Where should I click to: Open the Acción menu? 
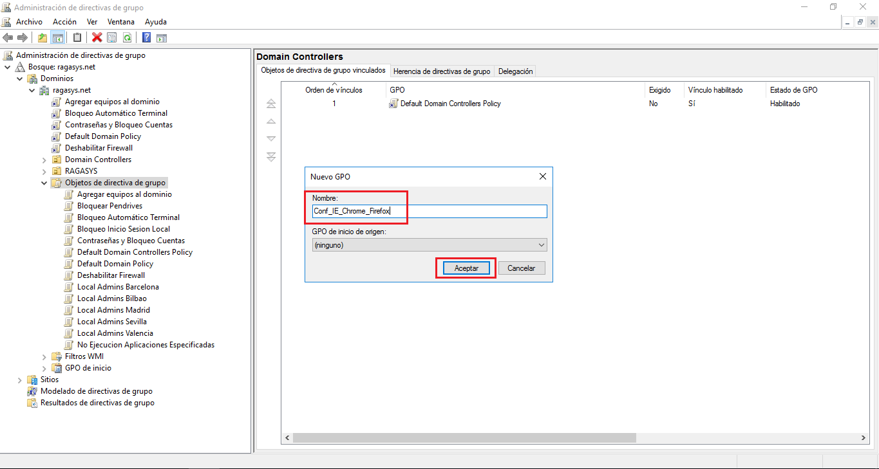[x=64, y=21]
